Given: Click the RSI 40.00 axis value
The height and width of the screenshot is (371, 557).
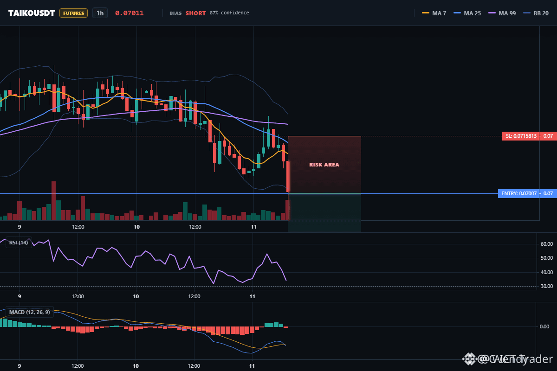Looking at the screenshot, I should click(547, 272).
